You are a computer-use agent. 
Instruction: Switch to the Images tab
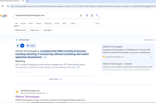point(23,23)
